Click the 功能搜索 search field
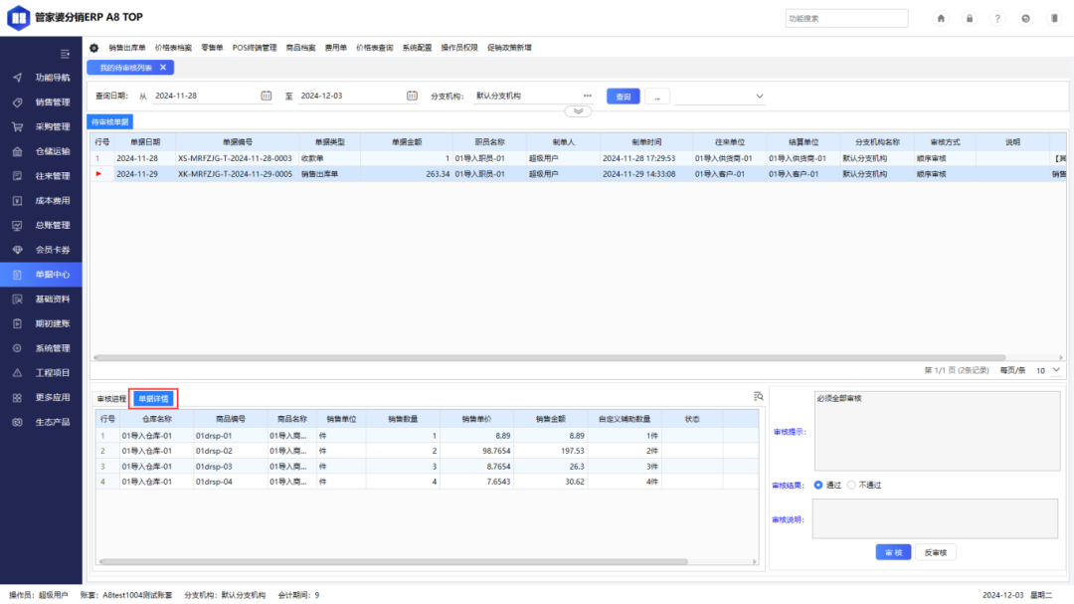The width and height of the screenshot is (1074, 604). tap(846, 19)
